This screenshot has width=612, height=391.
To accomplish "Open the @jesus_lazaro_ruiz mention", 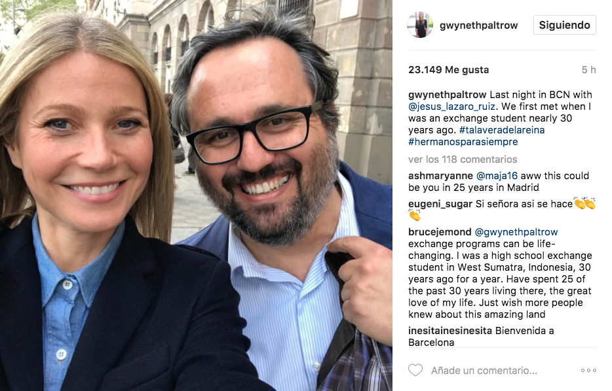I will (x=451, y=107).
